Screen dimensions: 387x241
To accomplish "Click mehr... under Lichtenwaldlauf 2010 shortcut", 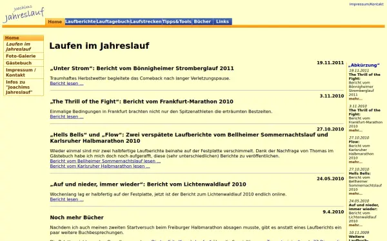I will point(355,225).
